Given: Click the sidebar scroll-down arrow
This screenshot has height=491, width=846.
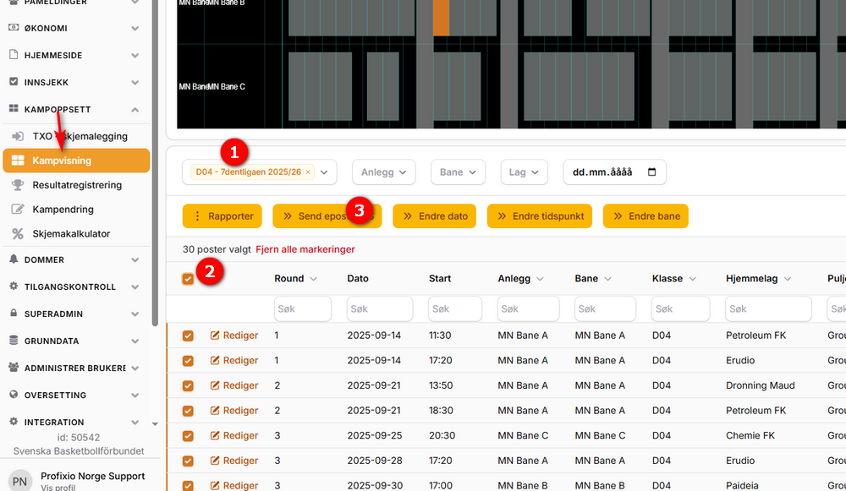Looking at the screenshot, I should [x=155, y=424].
